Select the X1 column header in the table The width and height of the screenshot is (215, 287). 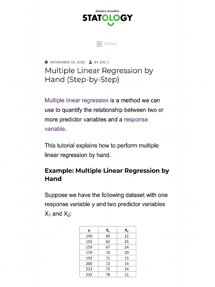coord(108,230)
